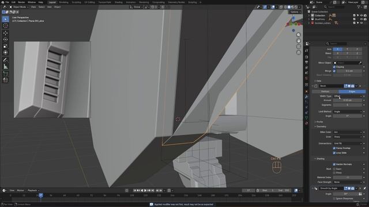This screenshot has height=207, width=369.
Task: Select the Annotate tool
Action: (x=5, y=60)
